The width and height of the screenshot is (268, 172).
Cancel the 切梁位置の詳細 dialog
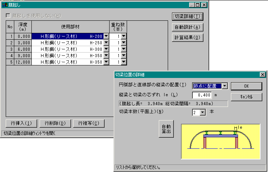(246, 97)
